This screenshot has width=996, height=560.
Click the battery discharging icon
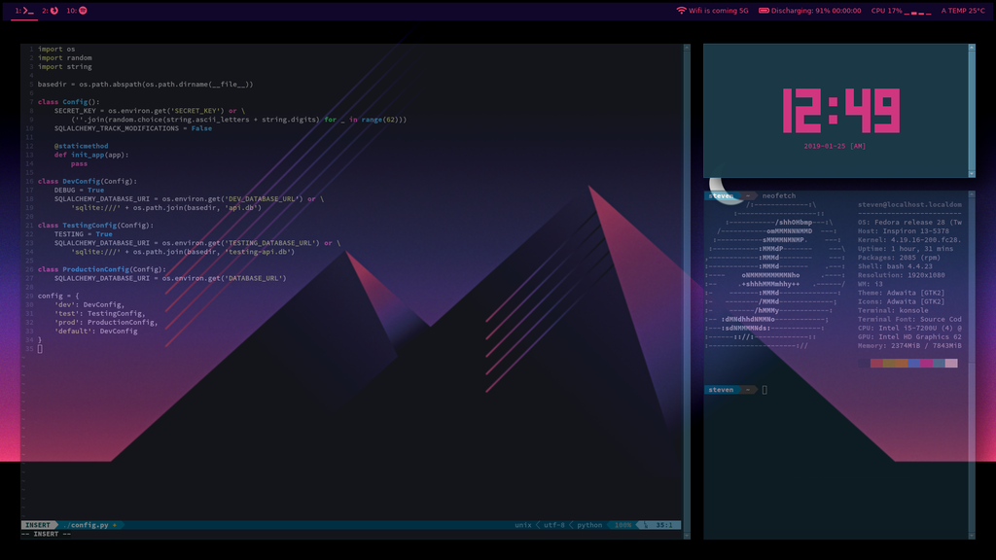coord(764,11)
